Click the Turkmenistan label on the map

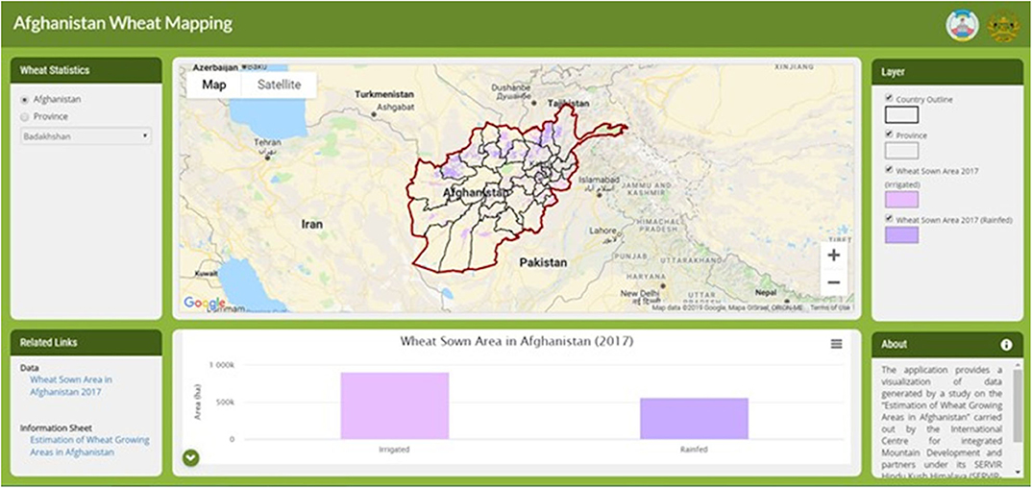[384, 95]
